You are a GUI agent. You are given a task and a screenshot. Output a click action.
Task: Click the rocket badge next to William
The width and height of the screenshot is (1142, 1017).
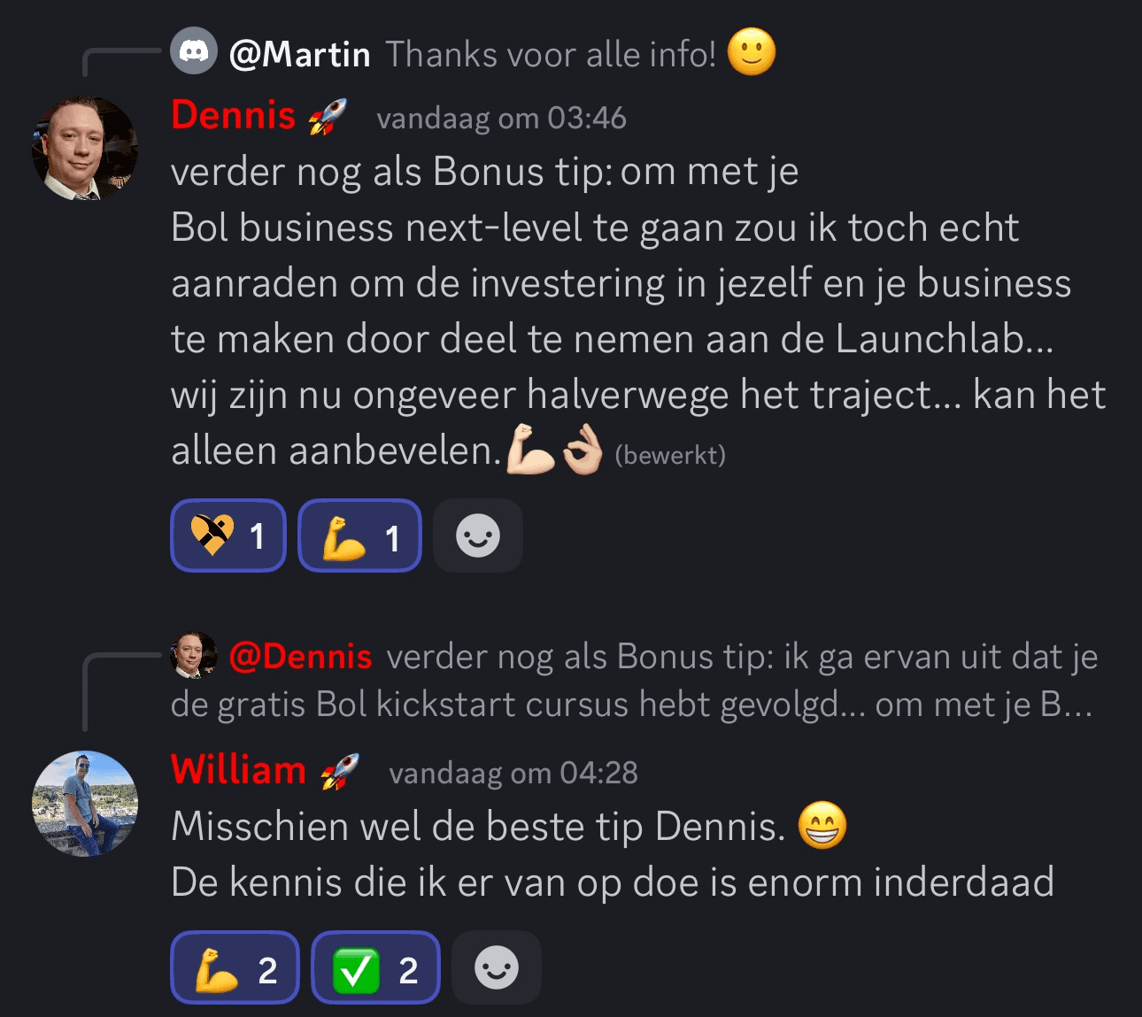tap(340, 771)
